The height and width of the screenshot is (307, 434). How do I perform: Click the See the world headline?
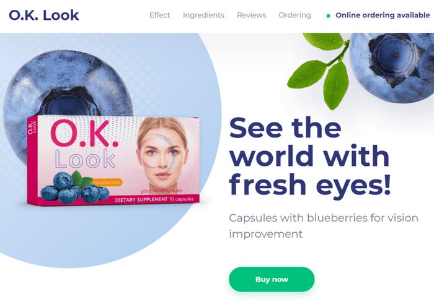click(x=310, y=156)
